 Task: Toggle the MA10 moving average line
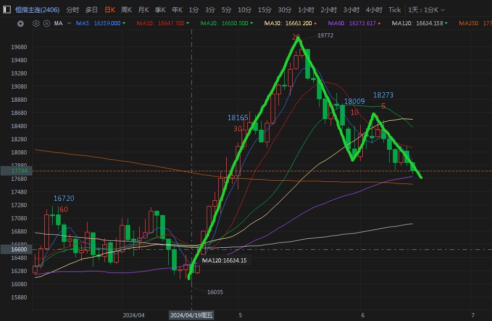click(x=160, y=23)
